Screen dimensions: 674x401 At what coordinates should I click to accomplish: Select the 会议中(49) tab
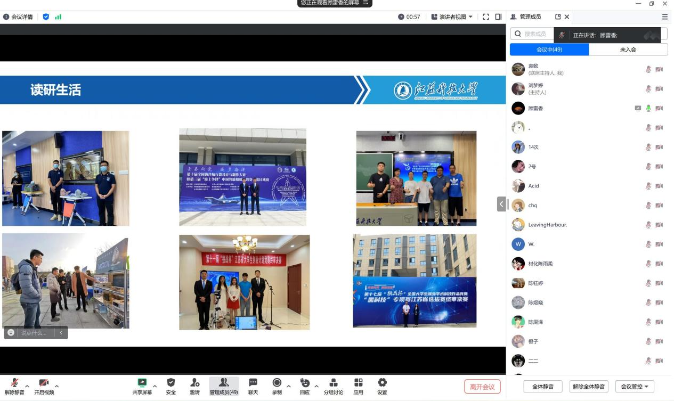pyautogui.click(x=549, y=50)
